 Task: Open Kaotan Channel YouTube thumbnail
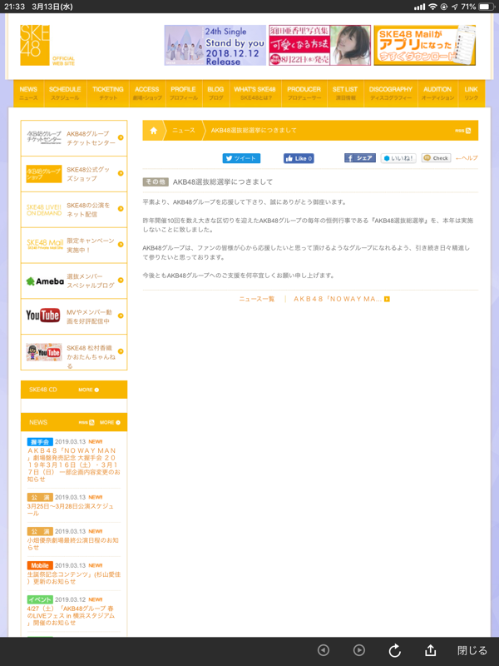point(44,352)
